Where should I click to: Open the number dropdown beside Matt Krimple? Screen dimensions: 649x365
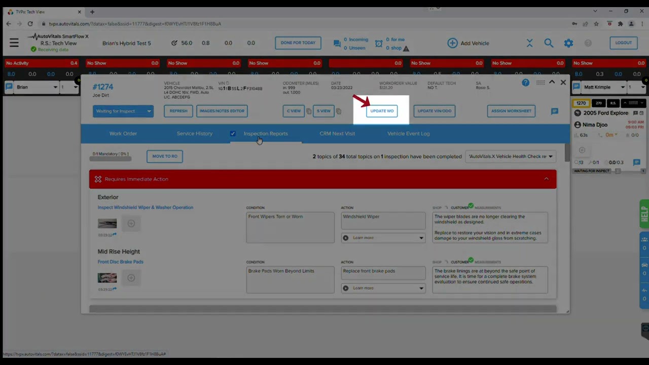coord(636,87)
